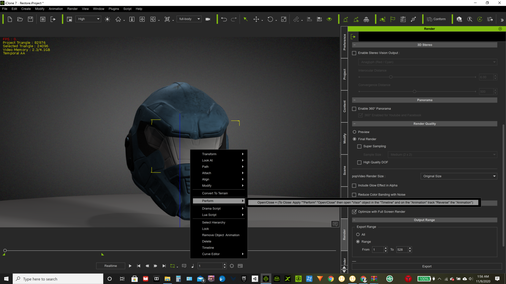Select the Scale tool icon

(284, 19)
